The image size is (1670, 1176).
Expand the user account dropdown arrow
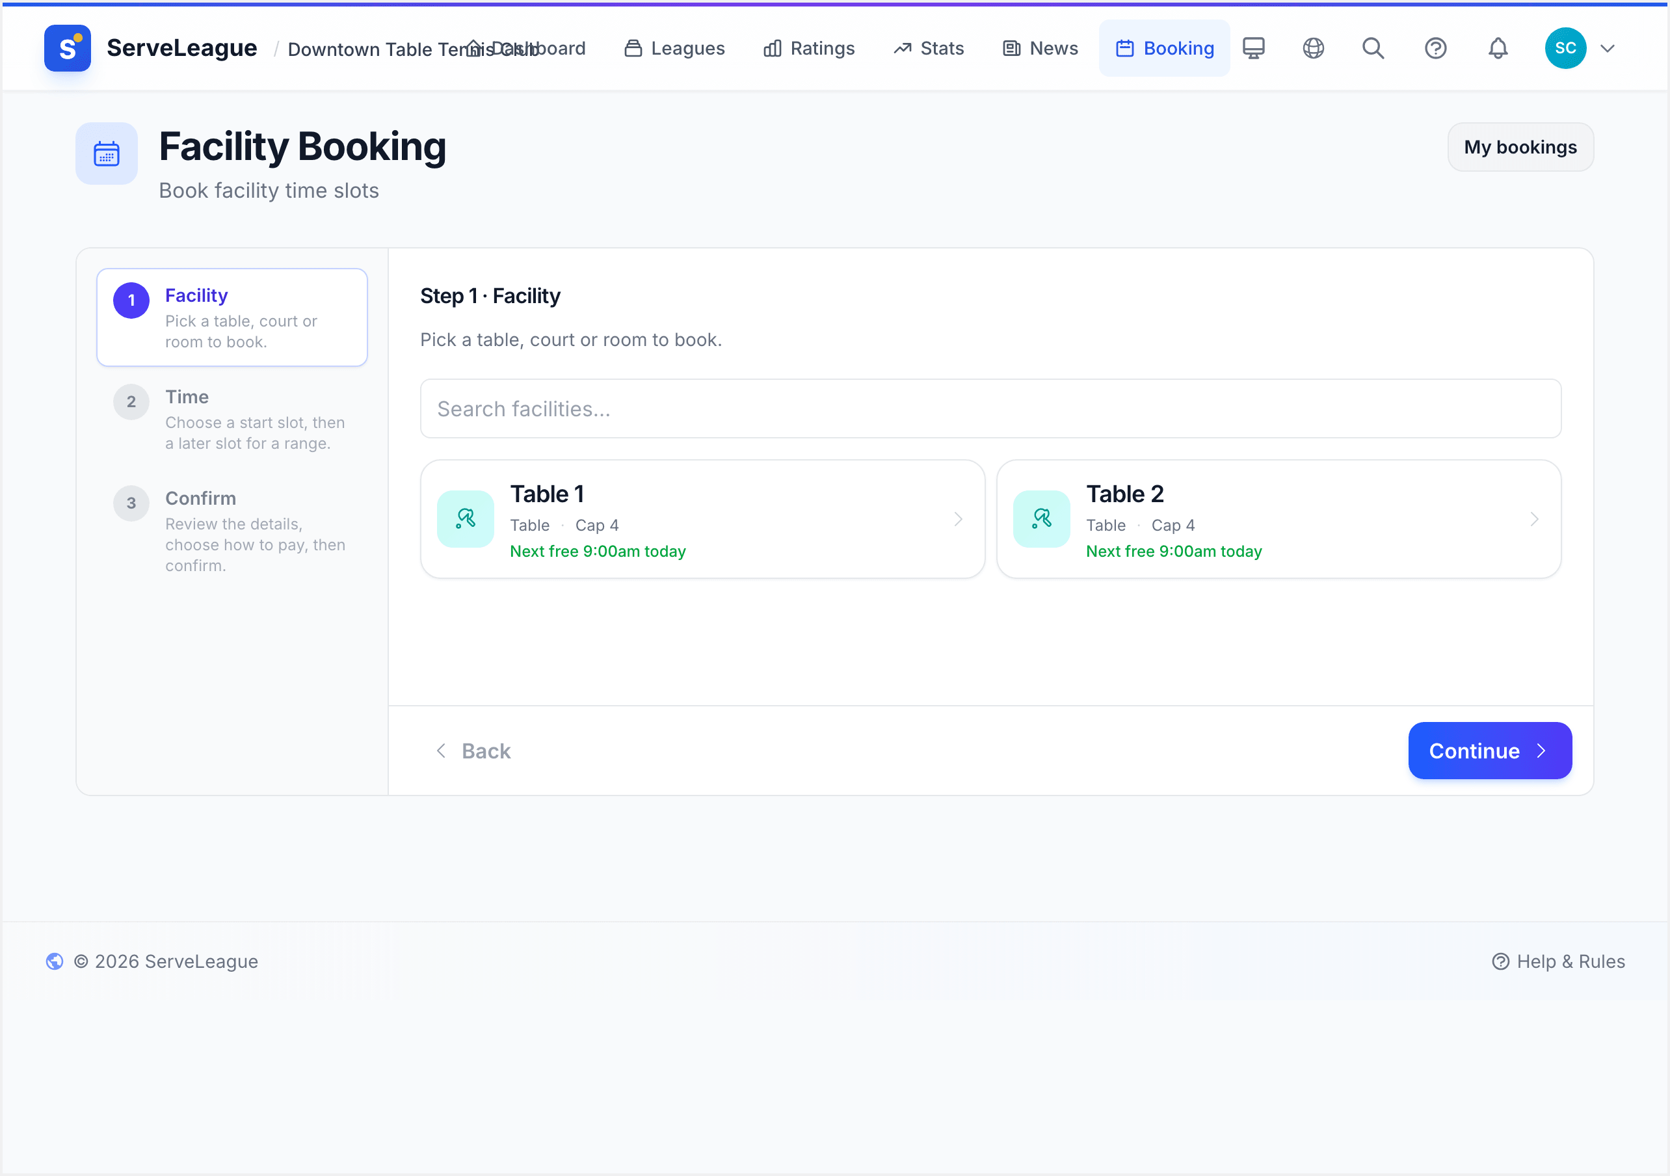[1608, 48]
